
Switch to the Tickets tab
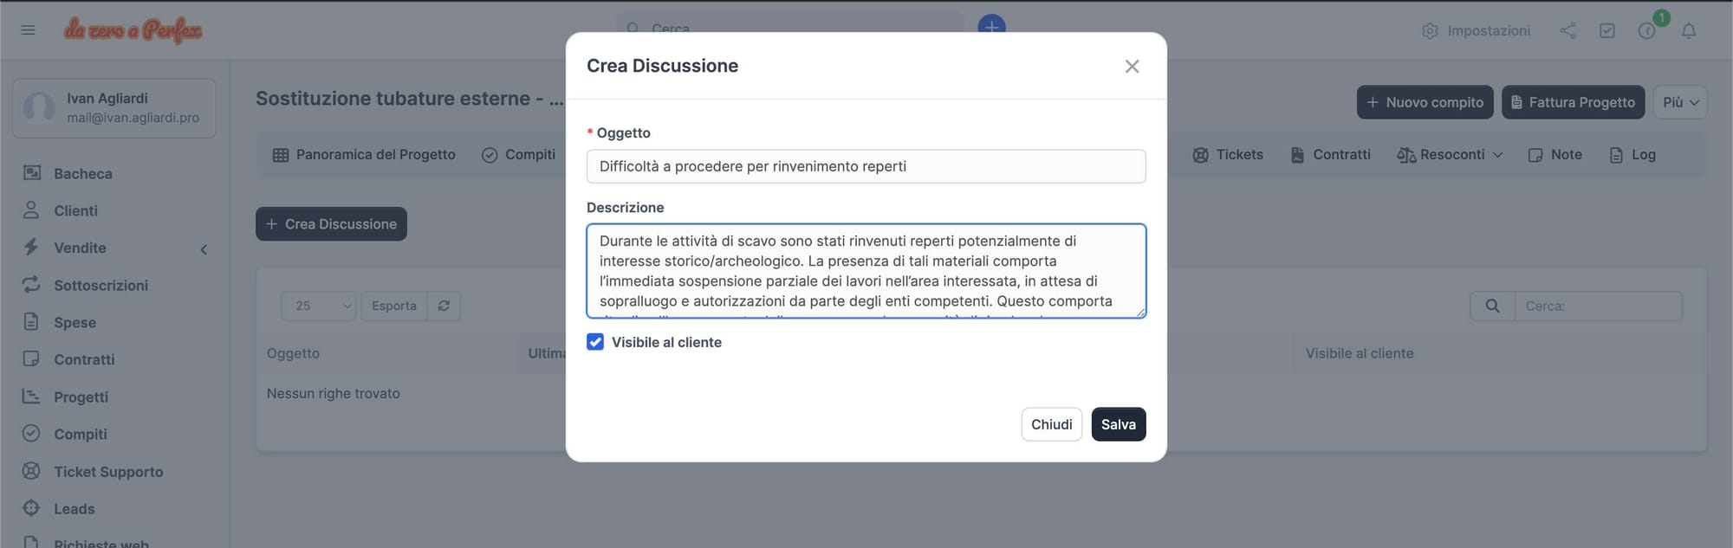1228,155
